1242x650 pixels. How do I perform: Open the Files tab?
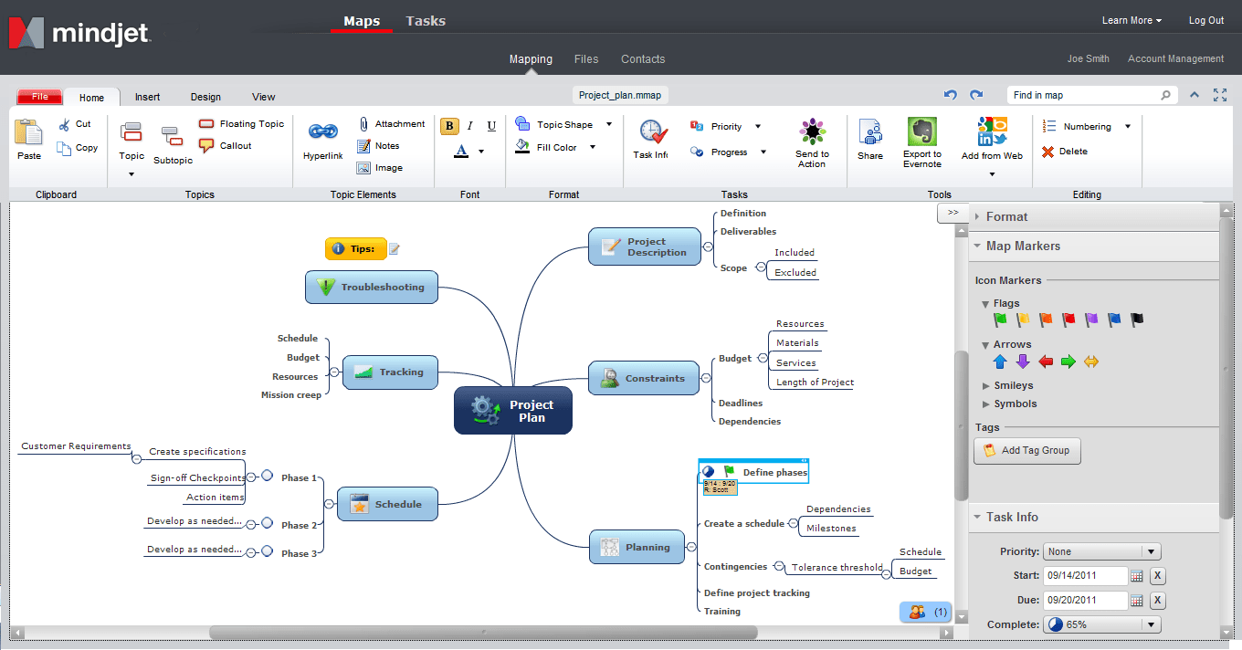(x=586, y=59)
